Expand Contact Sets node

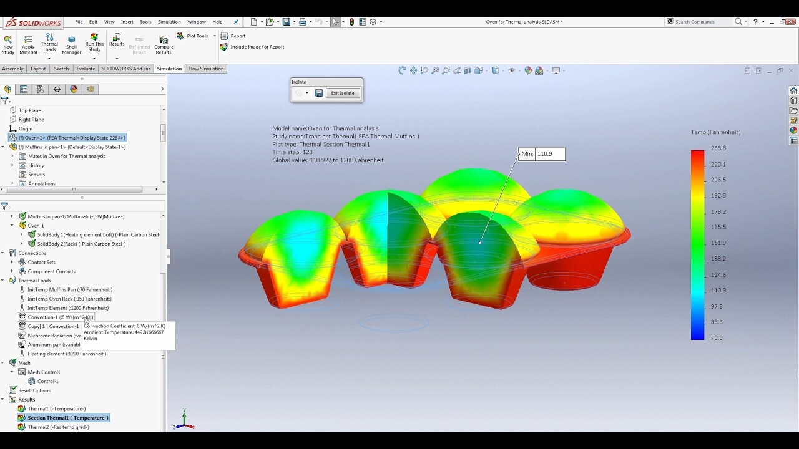click(12, 262)
